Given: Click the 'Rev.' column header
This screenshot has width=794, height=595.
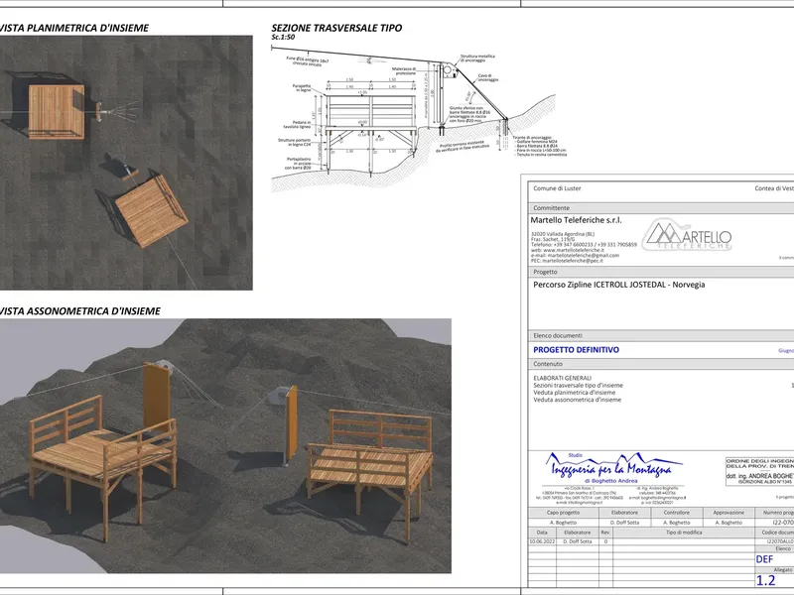Looking at the screenshot, I should click(x=605, y=533).
